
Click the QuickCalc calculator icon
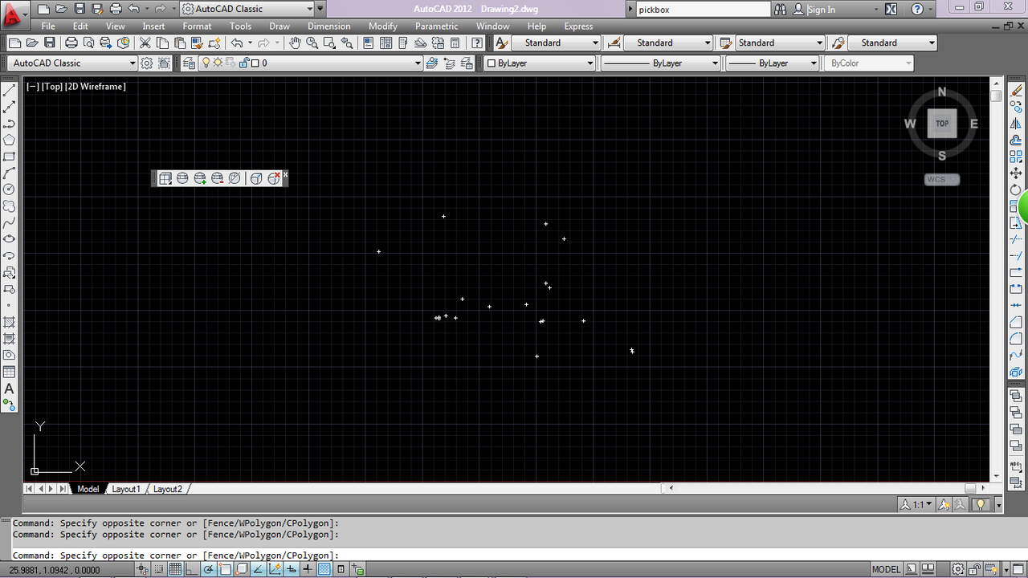pos(455,43)
